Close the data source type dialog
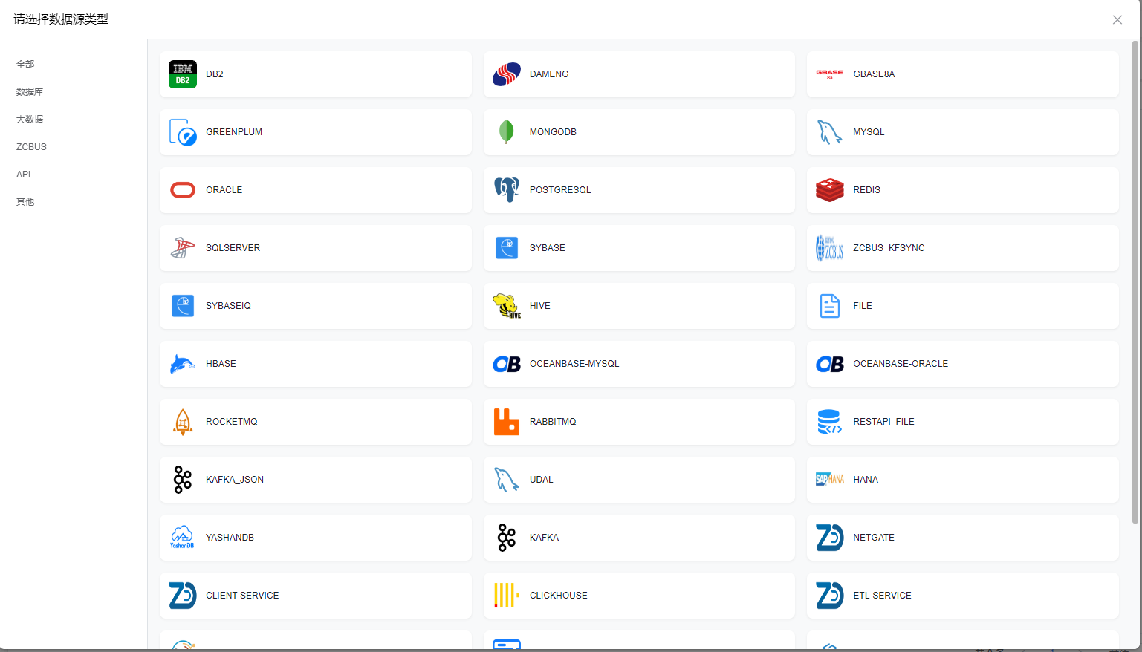1142x652 pixels. coord(1117,20)
